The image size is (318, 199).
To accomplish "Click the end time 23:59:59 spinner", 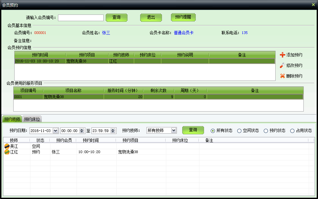I will click(x=113, y=131).
